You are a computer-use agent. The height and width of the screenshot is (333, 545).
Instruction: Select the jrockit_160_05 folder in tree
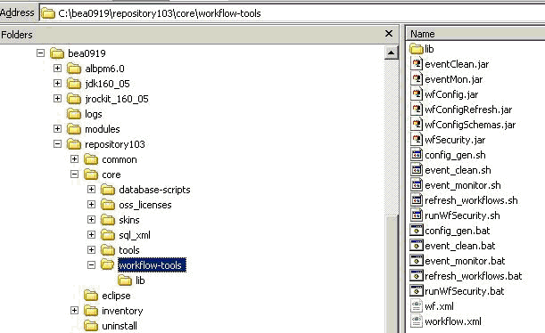(108, 99)
